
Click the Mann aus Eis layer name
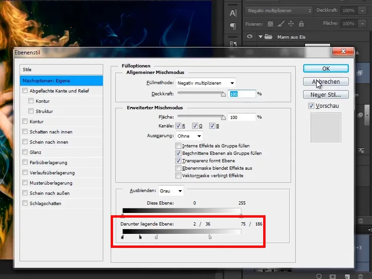292,37
